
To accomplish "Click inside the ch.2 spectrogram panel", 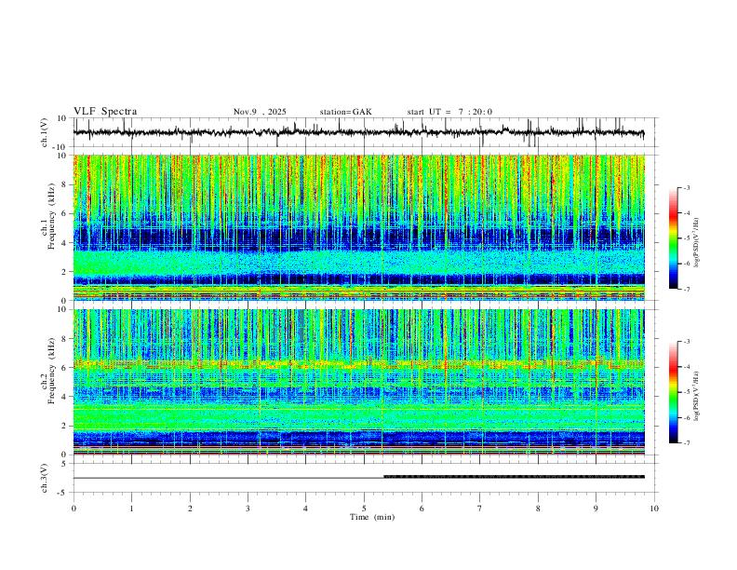I will (x=358, y=382).
